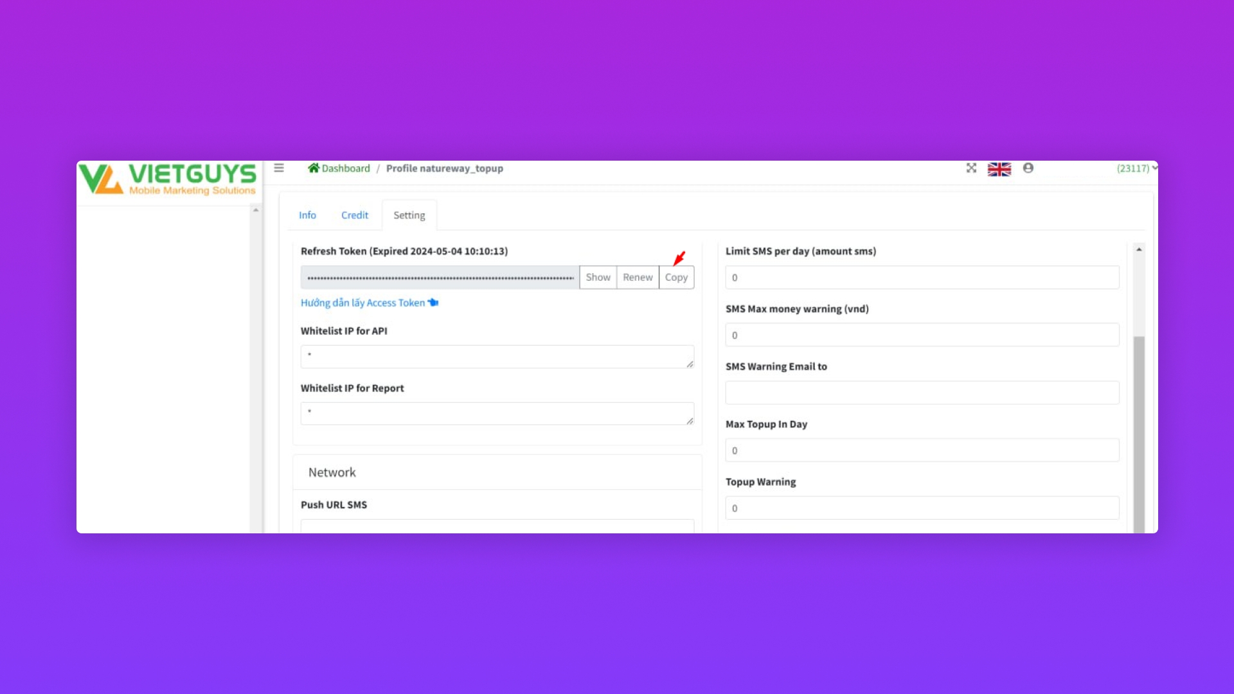Switch to the Credit tab
Screen dimensions: 1234x694
pos(354,215)
